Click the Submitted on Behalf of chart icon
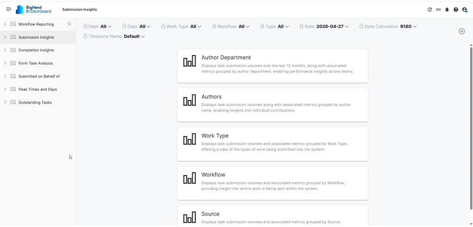This screenshot has height=227, width=473. (13, 76)
